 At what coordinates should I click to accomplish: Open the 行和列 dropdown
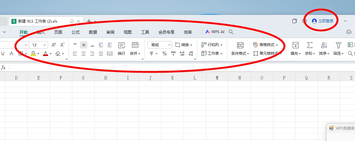pos(212,45)
